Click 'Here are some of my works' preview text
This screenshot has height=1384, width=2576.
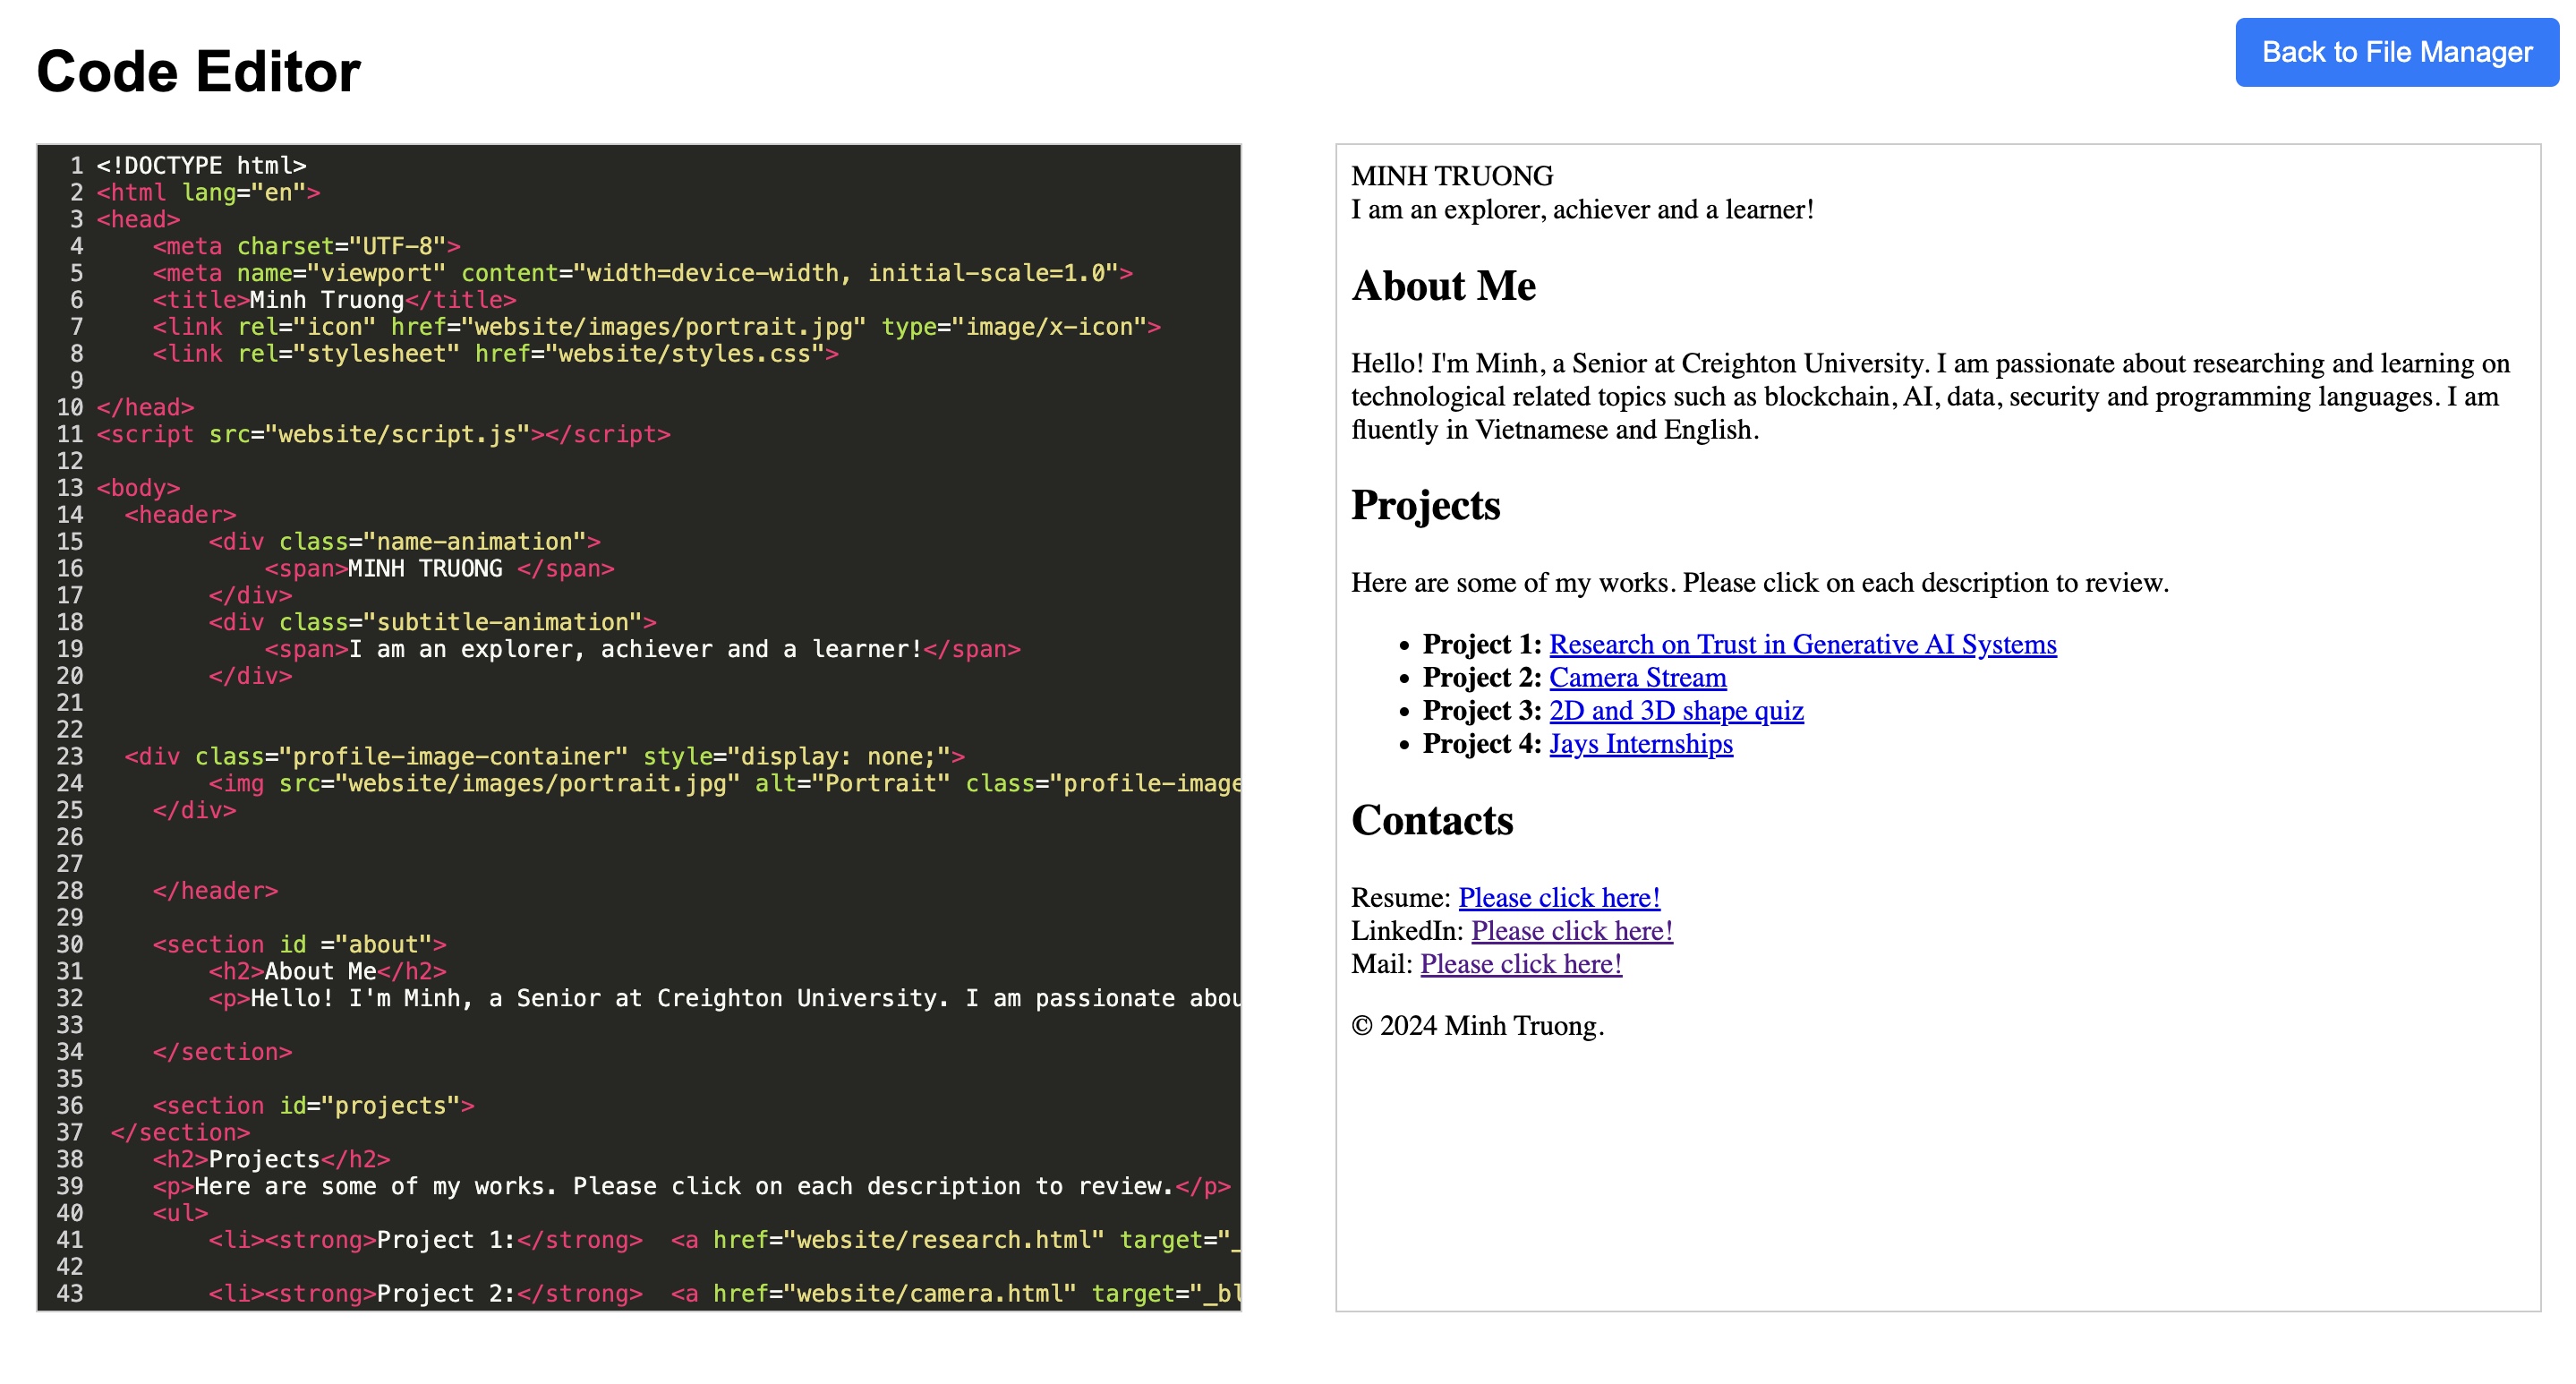[x=1760, y=582]
